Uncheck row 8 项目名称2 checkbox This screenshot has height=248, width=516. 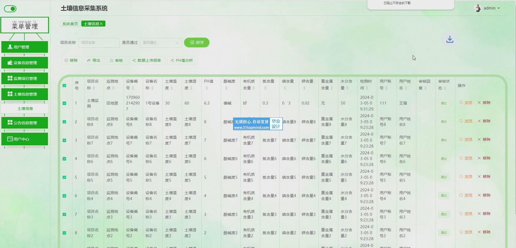(x=64, y=233)
